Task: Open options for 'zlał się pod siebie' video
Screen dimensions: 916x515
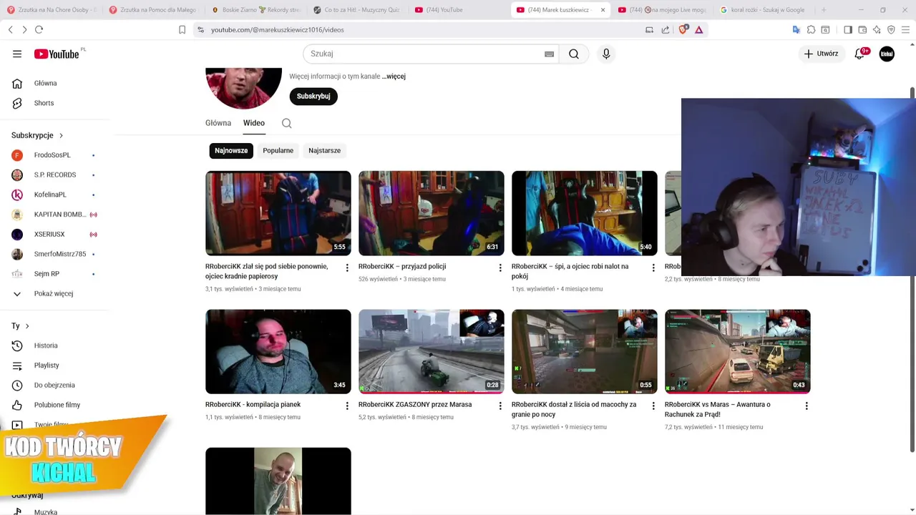Action: click(x=347, y=268)
